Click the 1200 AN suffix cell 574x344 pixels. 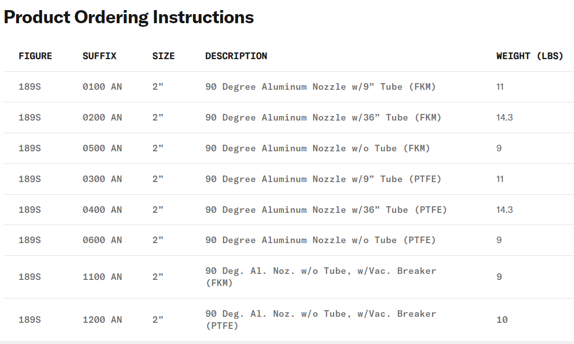102,320
